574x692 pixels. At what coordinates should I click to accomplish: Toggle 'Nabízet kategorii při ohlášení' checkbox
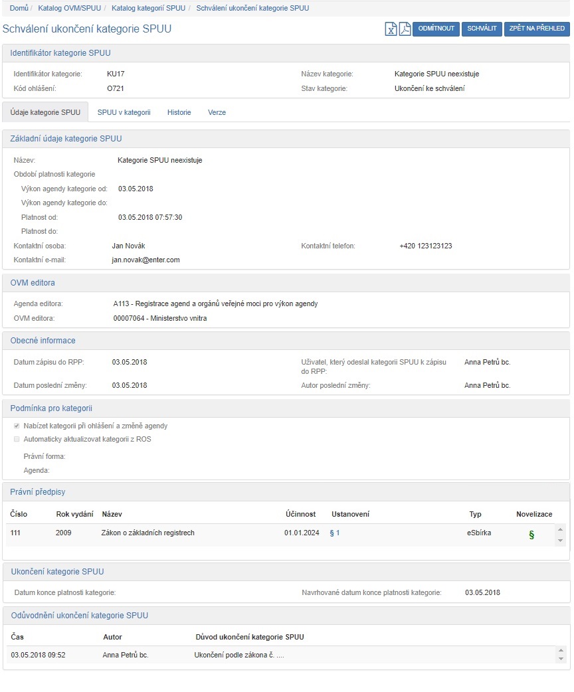pyautogui.click(x=17, y=426)
